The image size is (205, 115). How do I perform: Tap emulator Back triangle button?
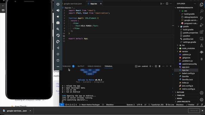click(x=58, y=48)
